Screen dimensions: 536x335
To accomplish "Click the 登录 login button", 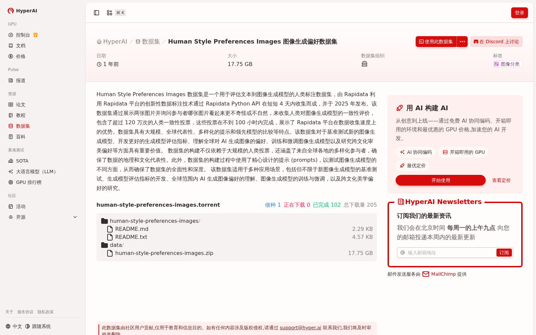I will click(x=519, y=13).
